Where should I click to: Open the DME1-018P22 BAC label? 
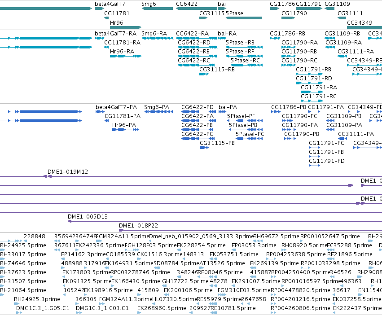point(138,226)
